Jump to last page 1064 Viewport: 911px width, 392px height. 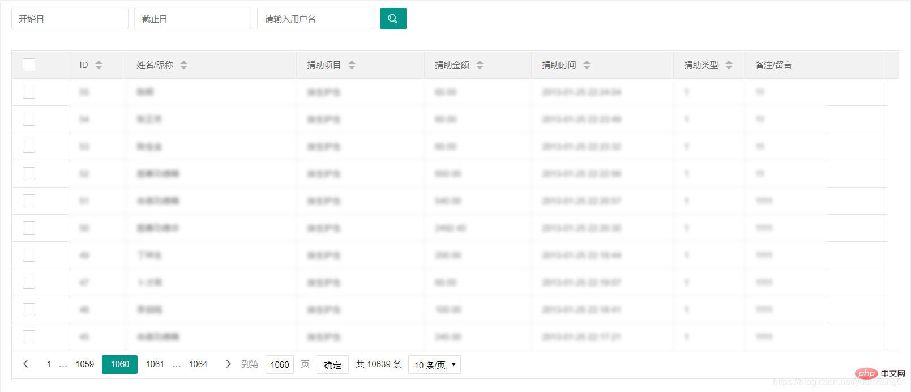click(x=198, y=364)
